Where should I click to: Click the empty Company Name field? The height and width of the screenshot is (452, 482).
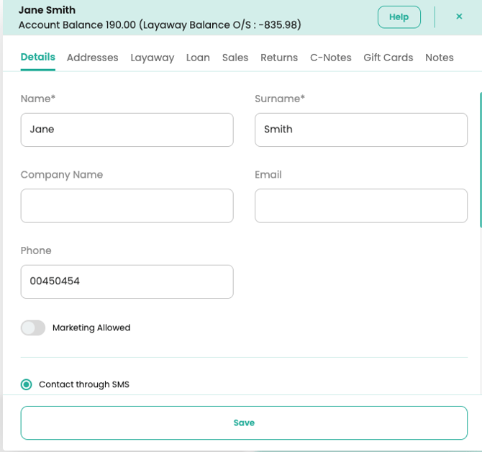tap(127, 206)
